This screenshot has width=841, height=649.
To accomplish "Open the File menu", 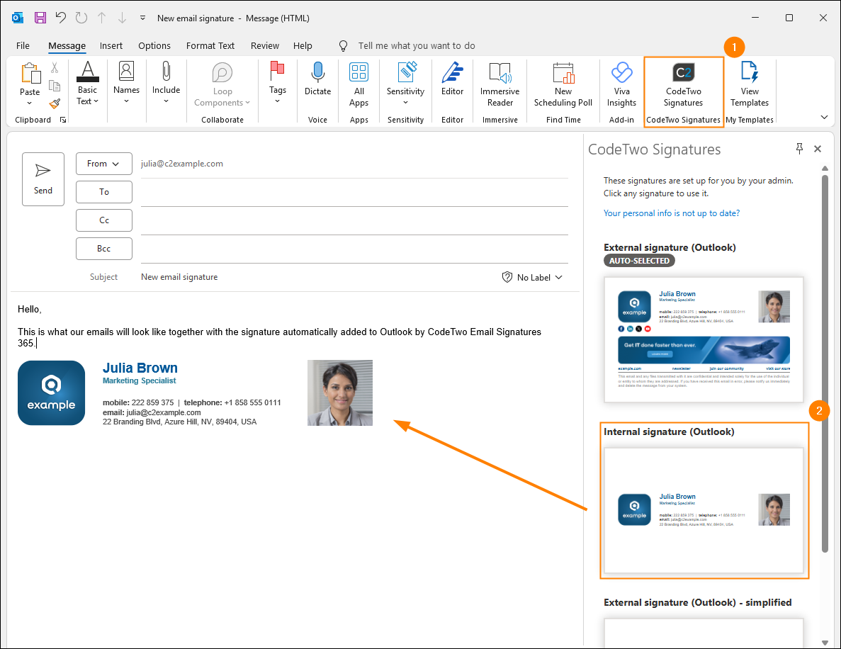I will coord(23,45).
